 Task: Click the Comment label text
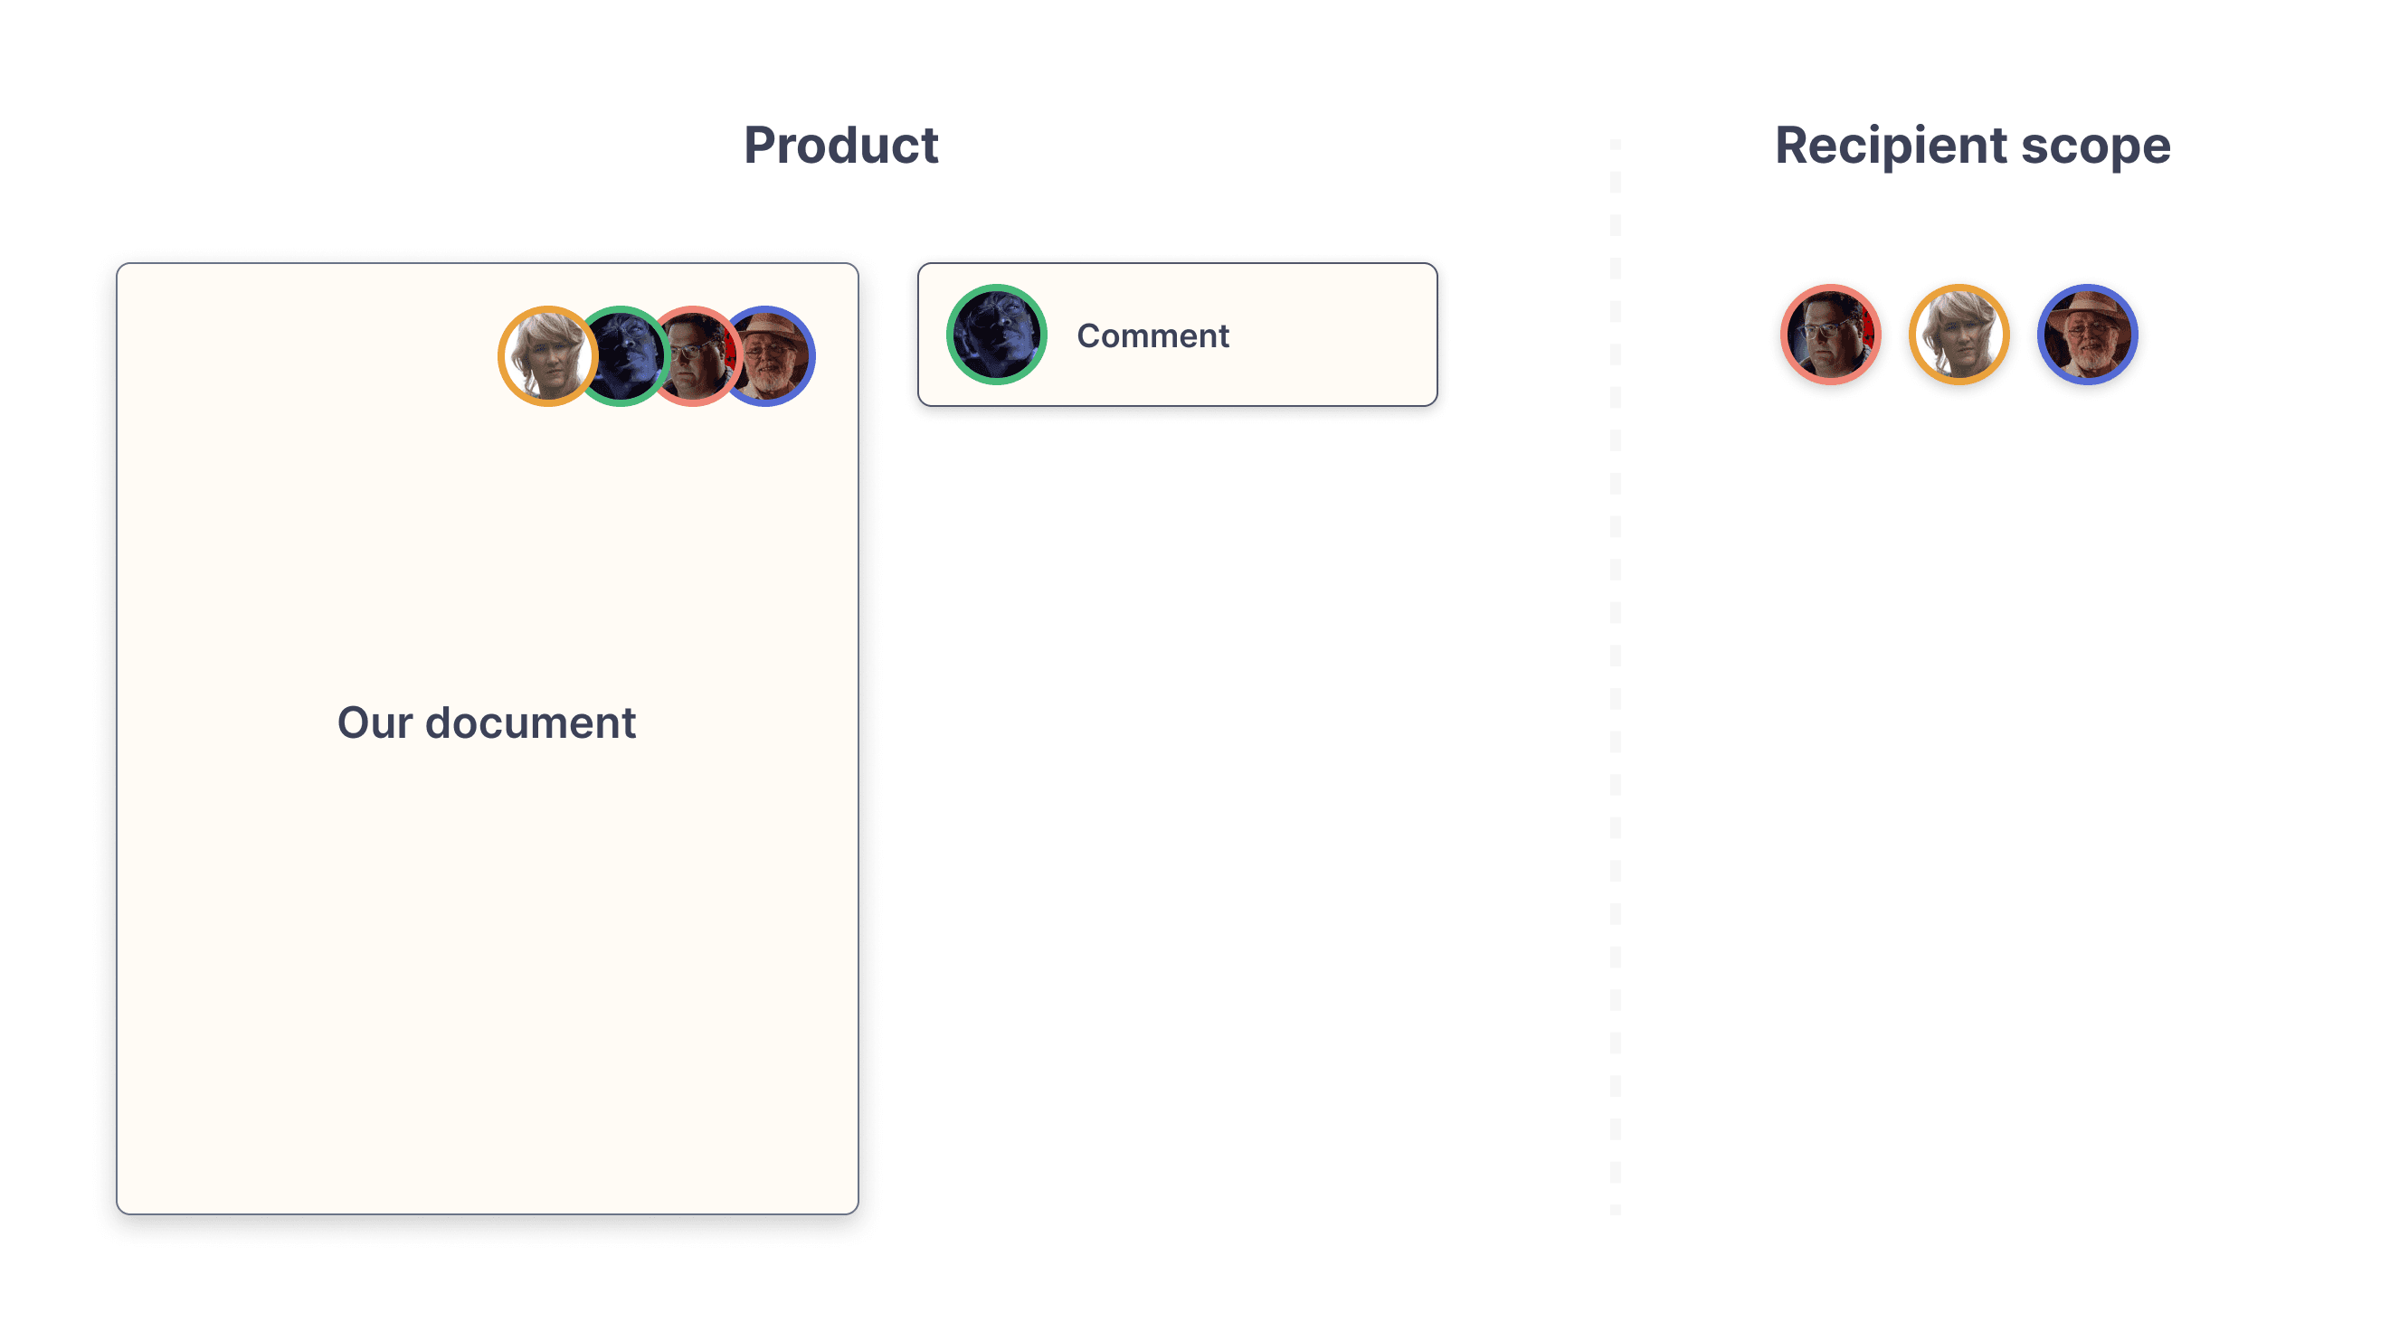point(1152,335)
